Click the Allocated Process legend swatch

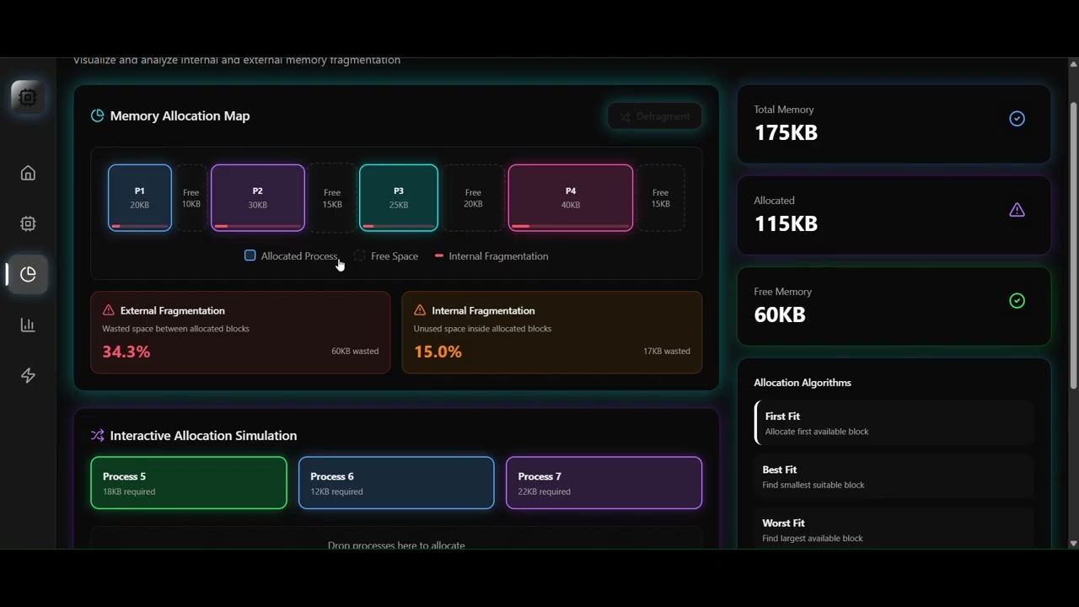(250, 255)
